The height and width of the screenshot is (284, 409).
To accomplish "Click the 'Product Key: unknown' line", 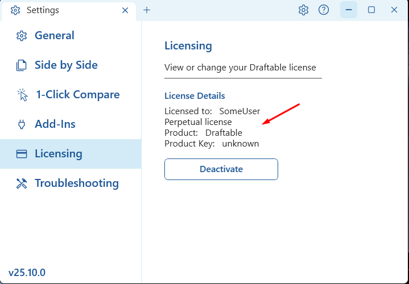I will pyautogui.click(x=212, y=144).
